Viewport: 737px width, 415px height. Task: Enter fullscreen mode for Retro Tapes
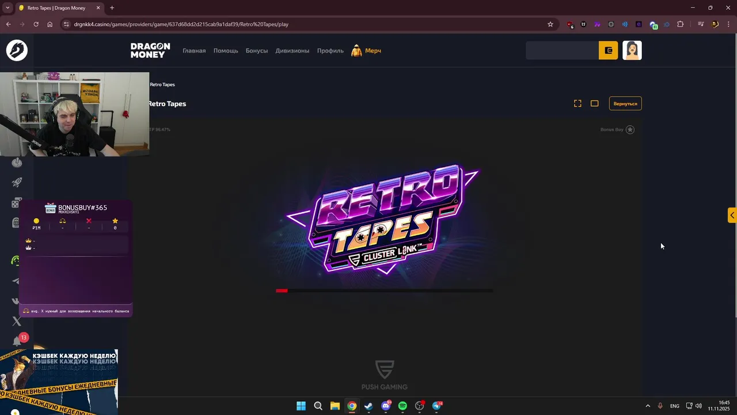pos(578,104)
